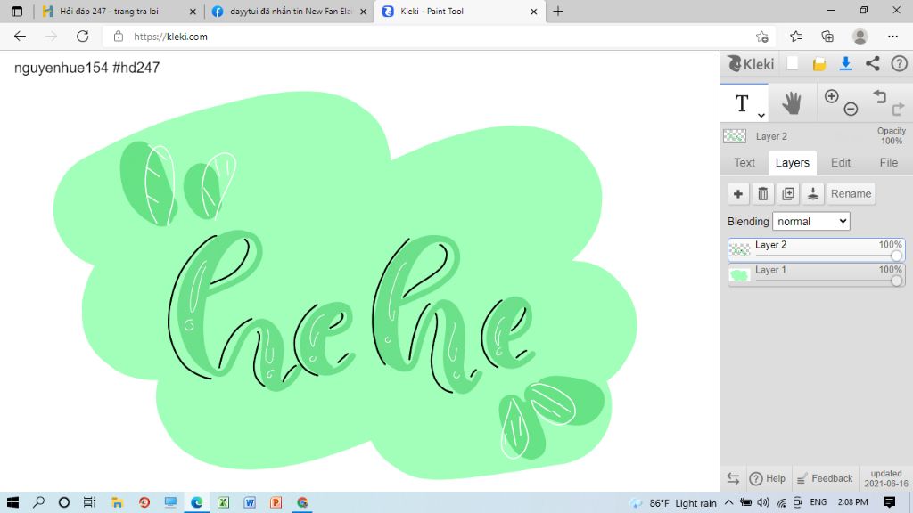
Task: Zoom in with the plus magnifier
Action: tap(832, 96)
